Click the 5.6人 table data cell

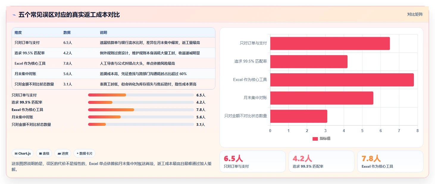pyautogui.click(x=68, y=74)
